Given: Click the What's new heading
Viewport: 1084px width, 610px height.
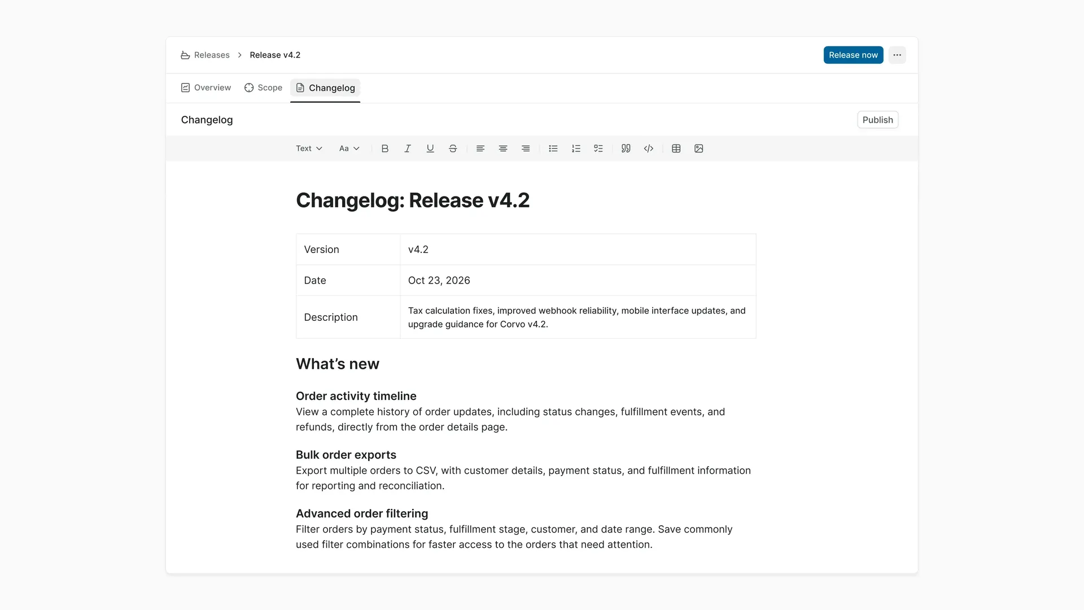Looking at the screenshot, I should [338, 364].
